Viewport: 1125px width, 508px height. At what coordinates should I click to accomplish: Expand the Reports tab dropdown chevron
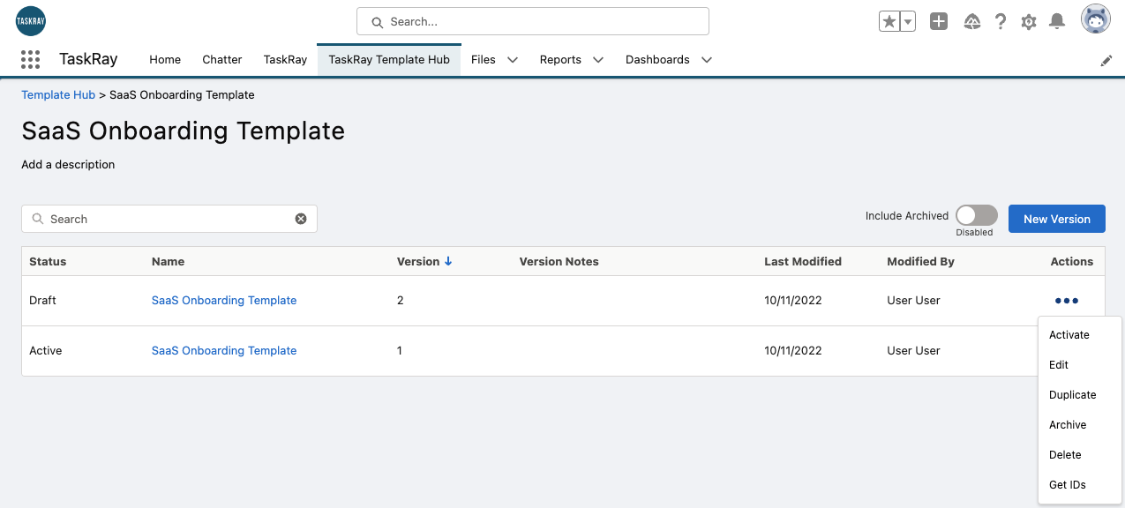coord(597,60)
